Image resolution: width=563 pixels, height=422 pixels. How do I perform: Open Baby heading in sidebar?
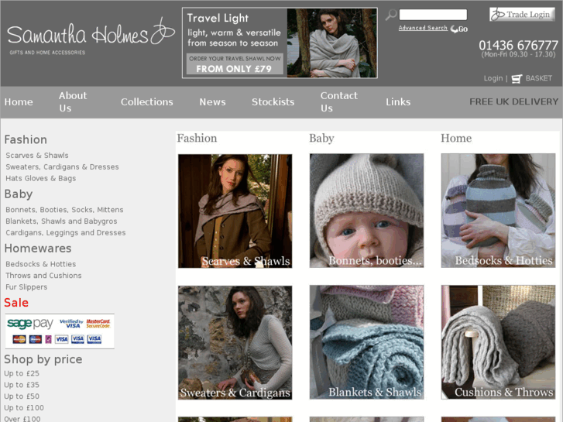(x=19, y=194)
